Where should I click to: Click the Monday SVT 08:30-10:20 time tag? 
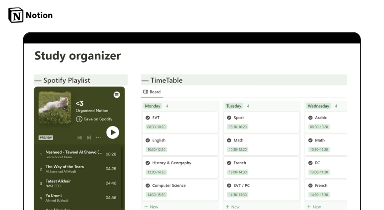(156, 127)
